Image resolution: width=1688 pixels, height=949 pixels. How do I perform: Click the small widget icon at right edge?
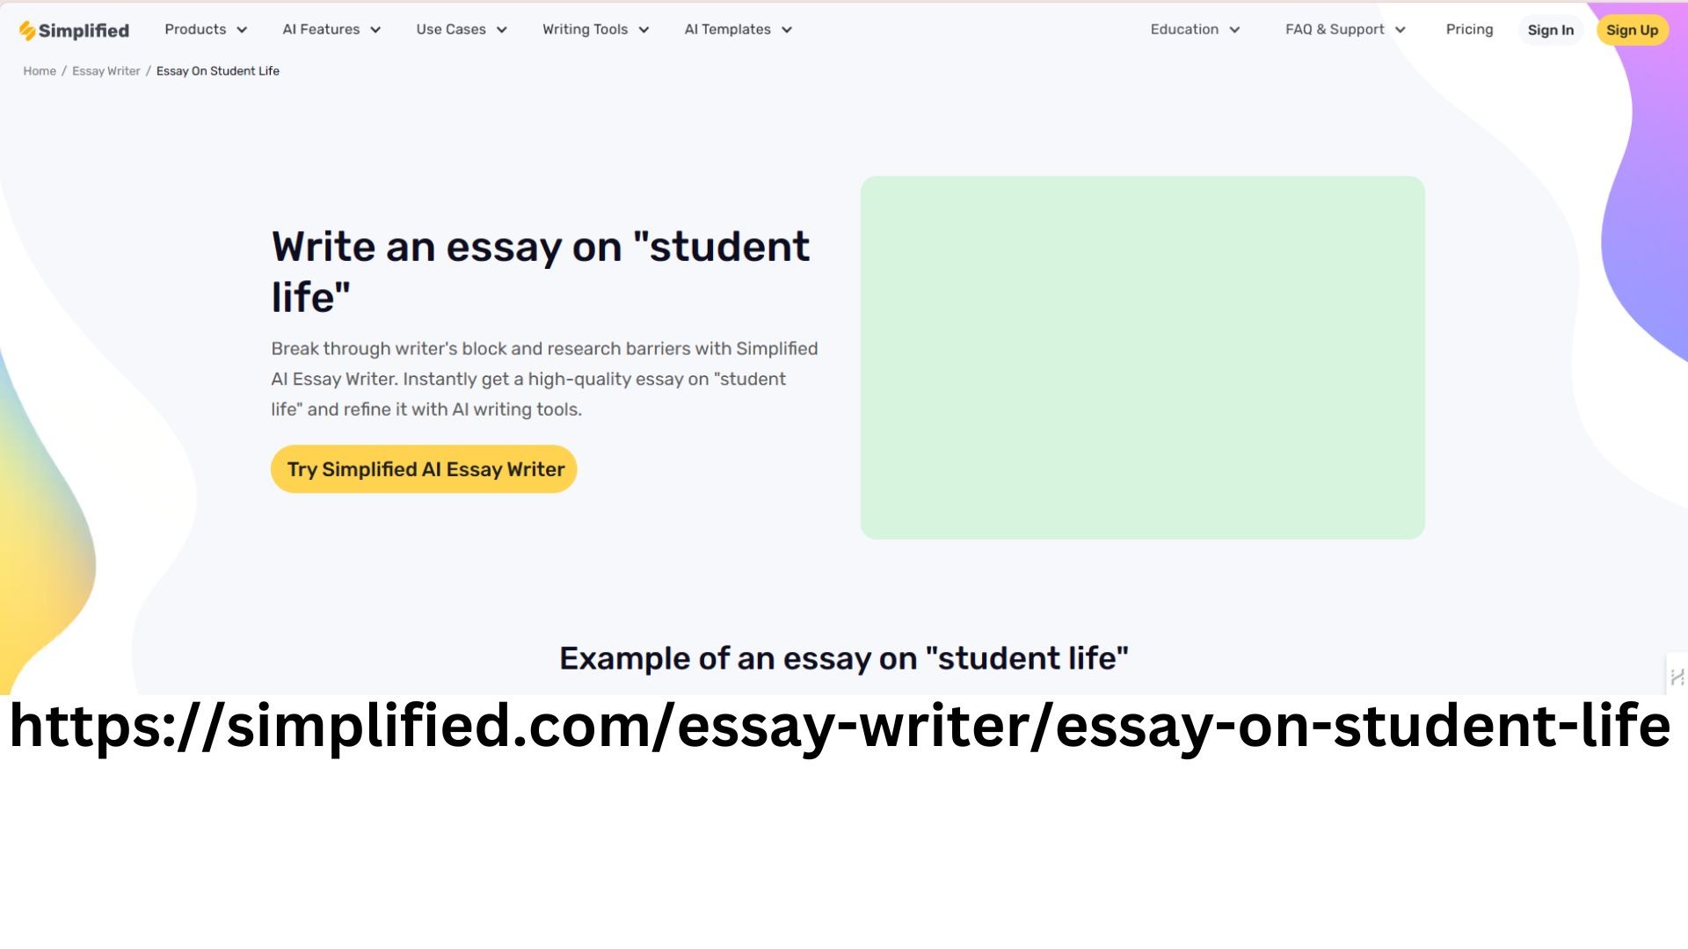tap(1677, 676)
